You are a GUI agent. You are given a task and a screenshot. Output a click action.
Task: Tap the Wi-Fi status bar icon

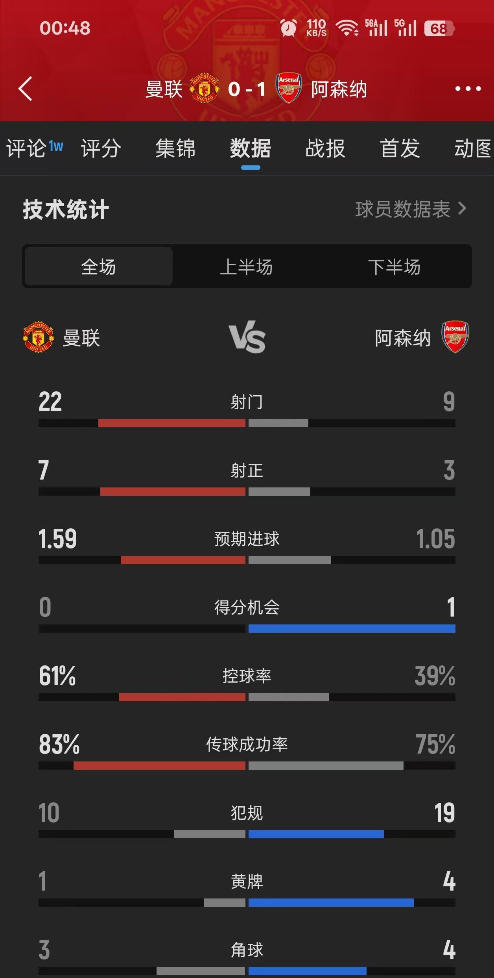347,28
